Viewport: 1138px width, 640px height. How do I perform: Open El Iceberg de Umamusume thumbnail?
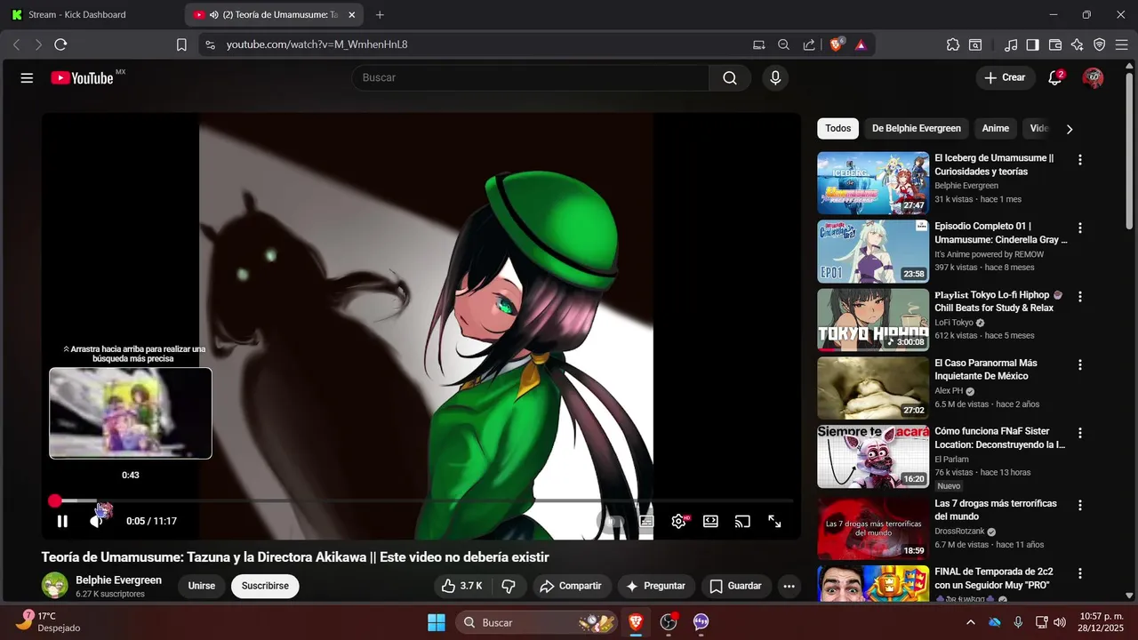pos(873,183)
